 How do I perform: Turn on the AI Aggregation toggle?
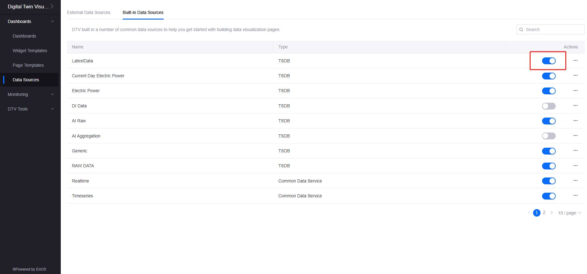(549, 136)
